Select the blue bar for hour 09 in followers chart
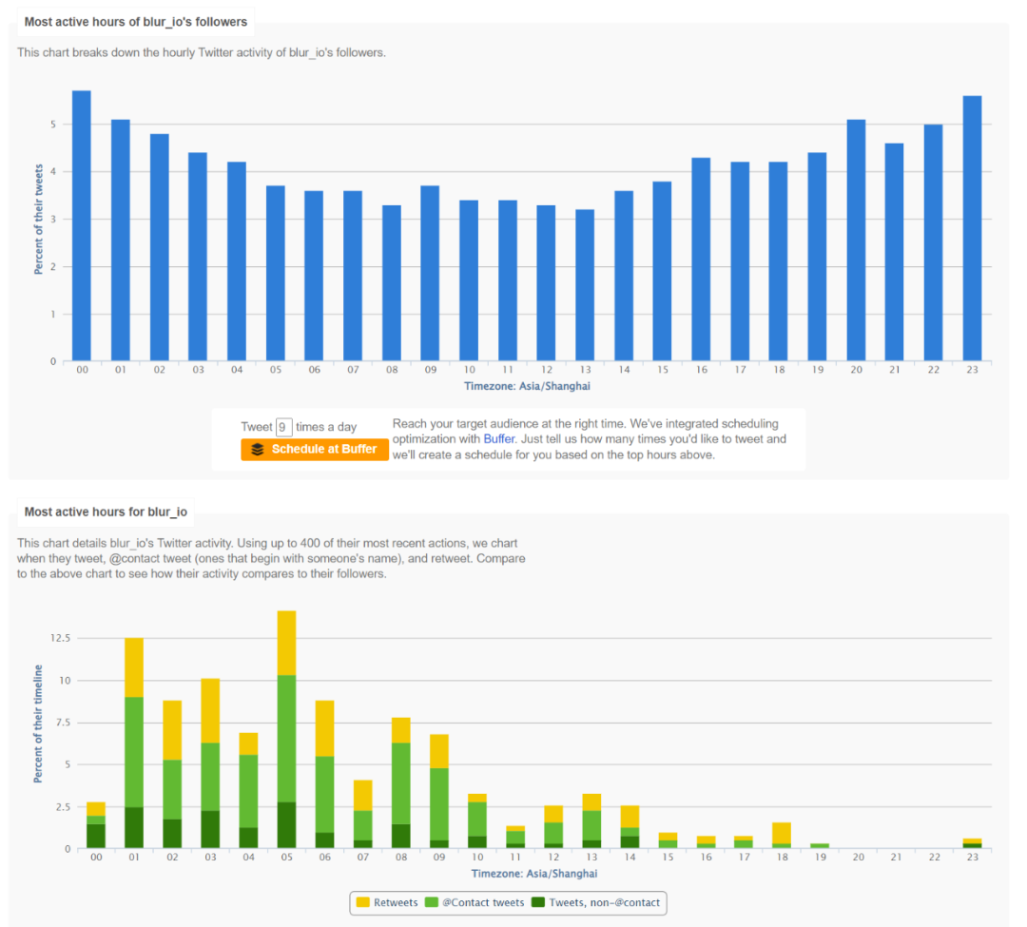The height and width of the screenshot is (927, 1027). point(431,274)
